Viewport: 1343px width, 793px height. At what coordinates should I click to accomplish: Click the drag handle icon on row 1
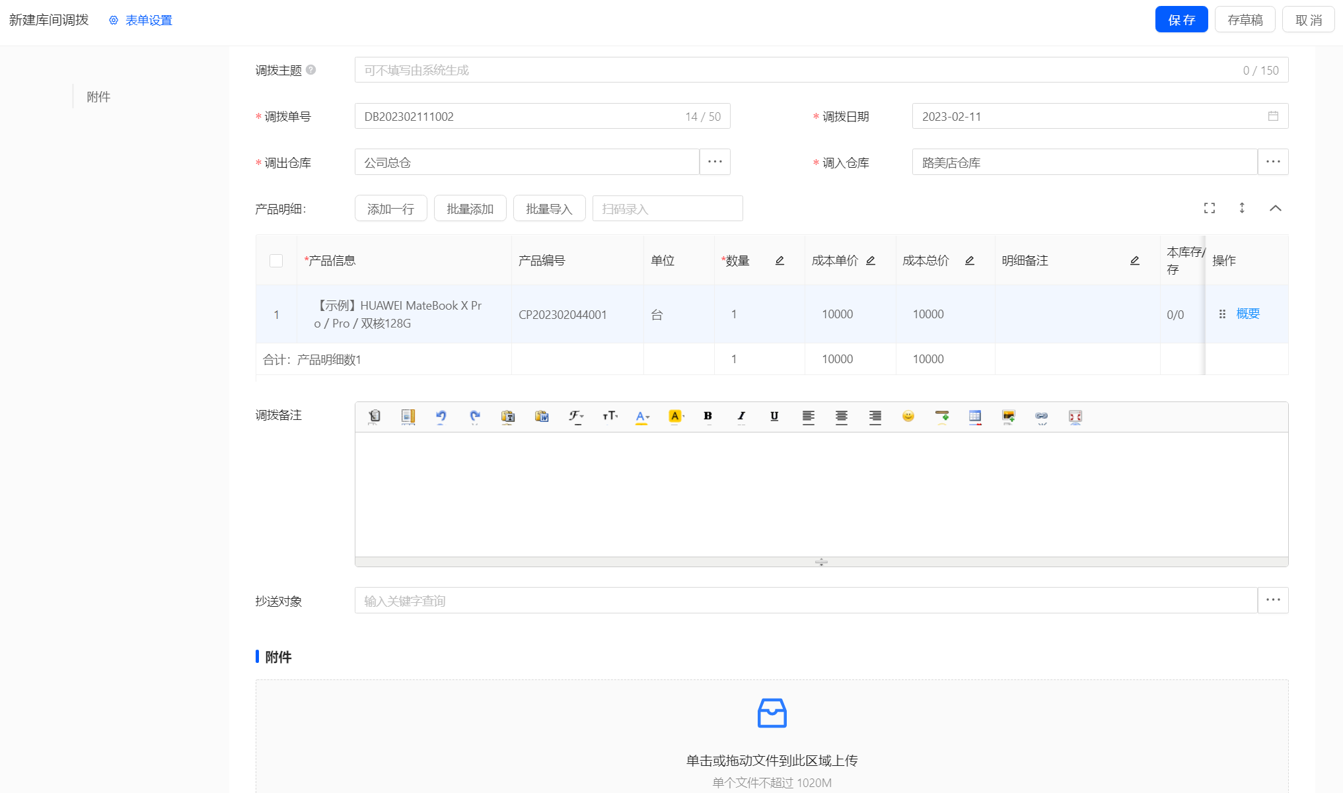1222,314
